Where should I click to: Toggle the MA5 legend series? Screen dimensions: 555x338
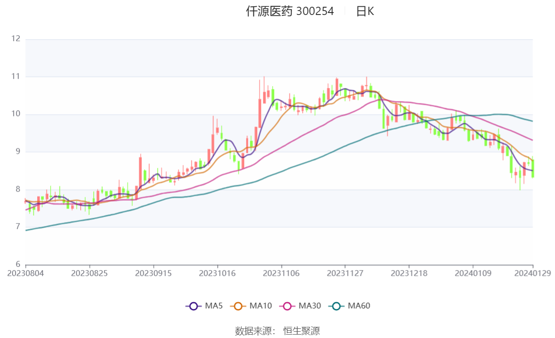click(x=204, y=306)
